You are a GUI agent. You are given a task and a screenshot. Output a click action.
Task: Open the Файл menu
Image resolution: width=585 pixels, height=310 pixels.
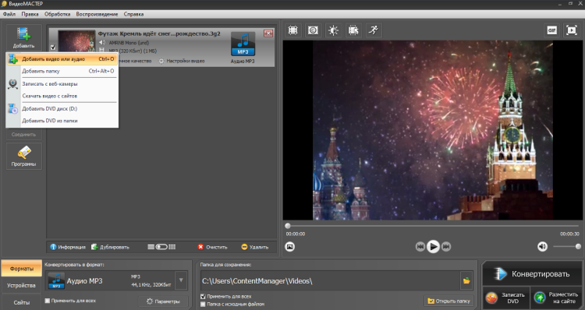9,14
